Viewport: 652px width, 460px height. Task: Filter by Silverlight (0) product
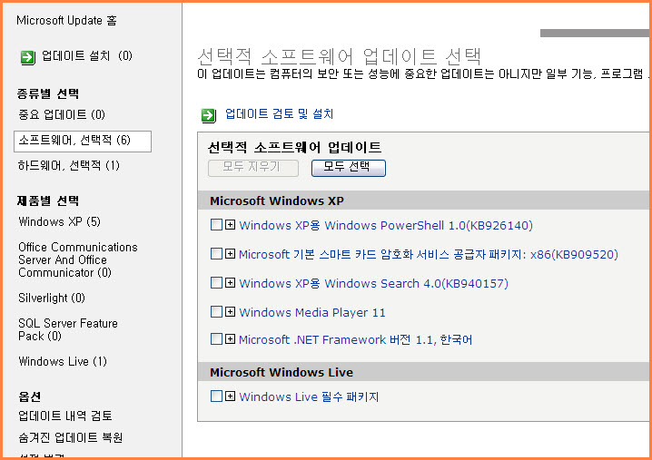[x=52, y=298]
